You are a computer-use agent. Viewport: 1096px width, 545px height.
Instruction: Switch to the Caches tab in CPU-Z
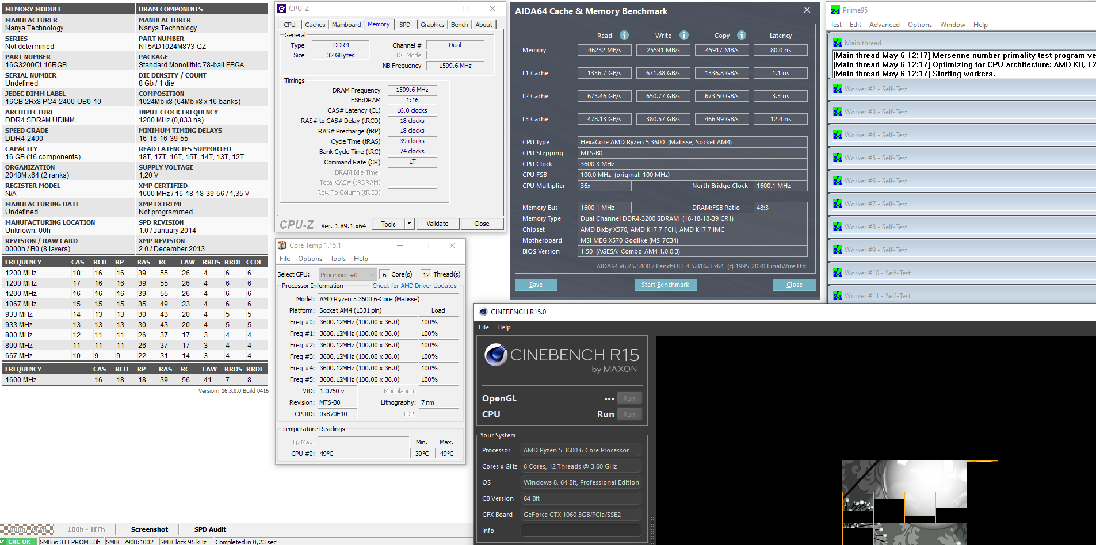pyautogui.click(x=315, y=25)
